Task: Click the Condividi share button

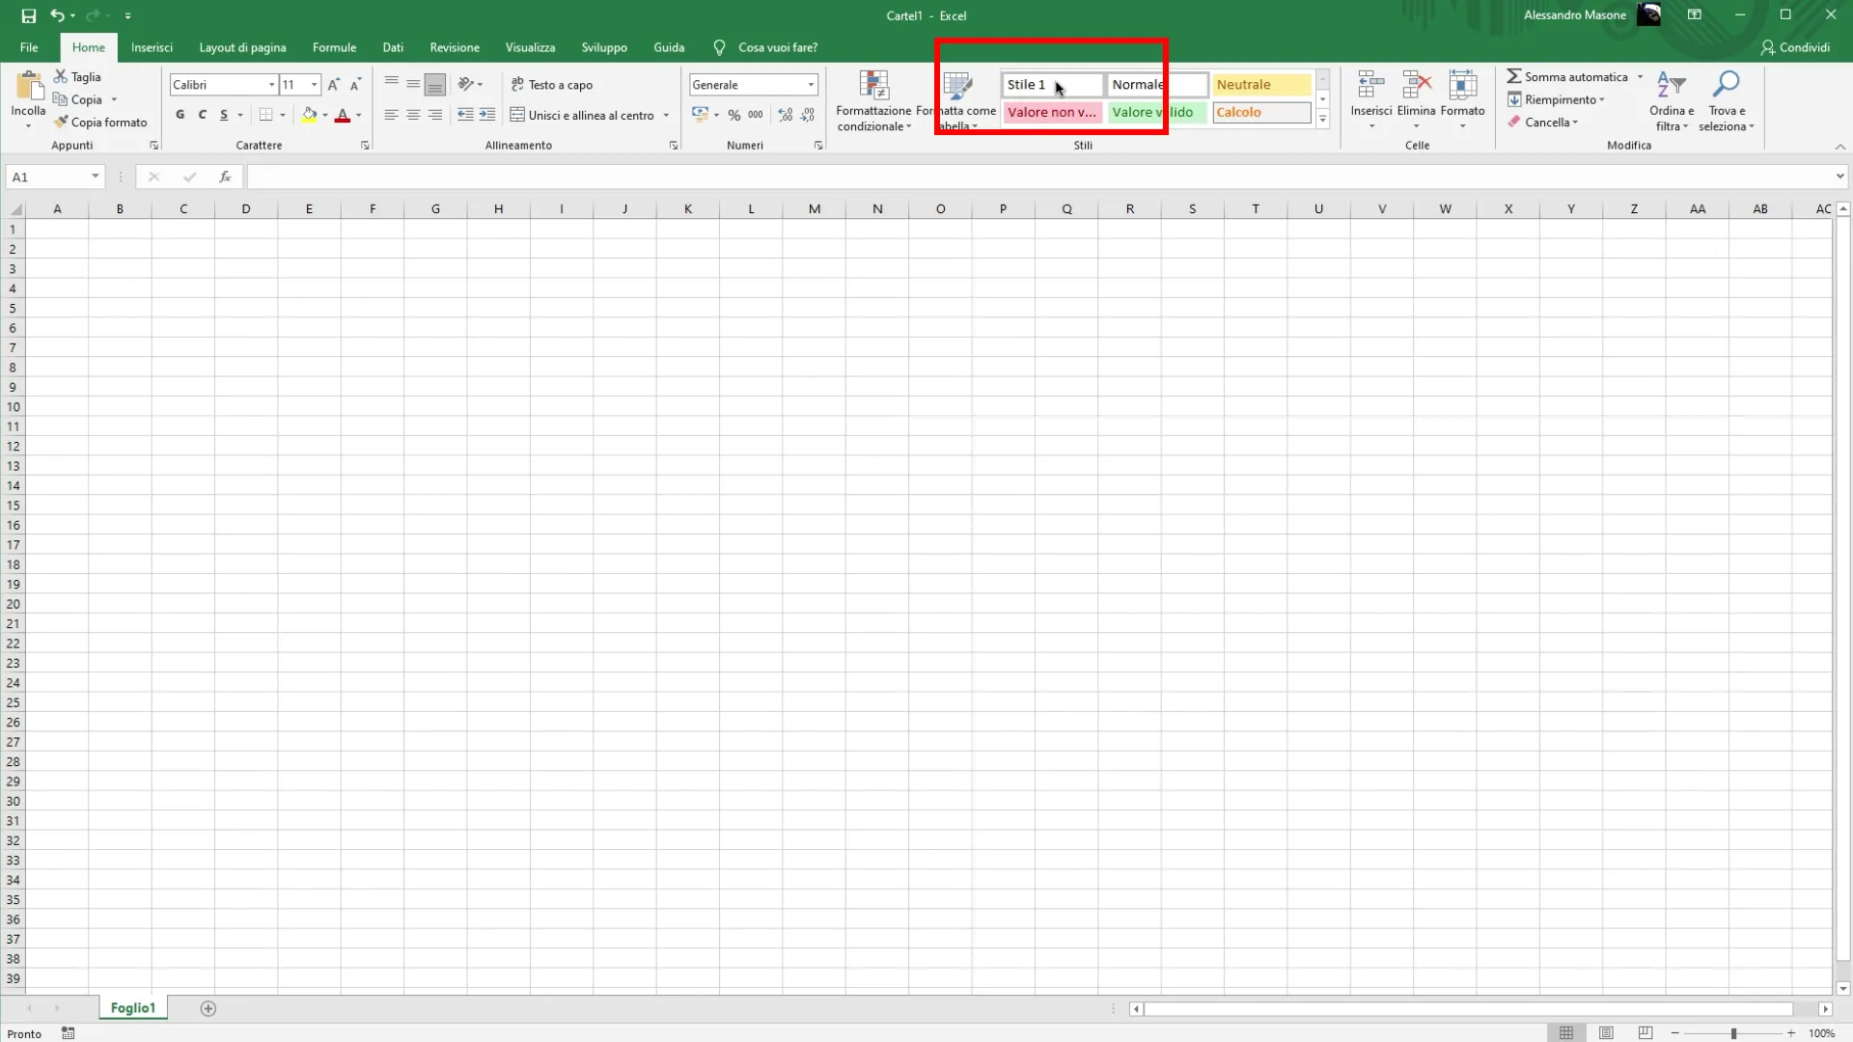Action: point(1795,47)
